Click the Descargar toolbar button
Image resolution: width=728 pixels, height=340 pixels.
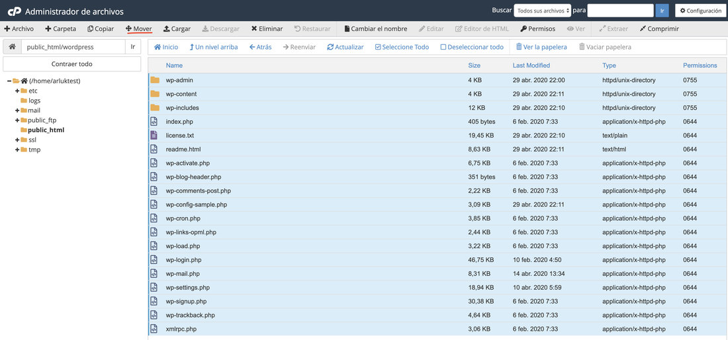coord(221,28)
